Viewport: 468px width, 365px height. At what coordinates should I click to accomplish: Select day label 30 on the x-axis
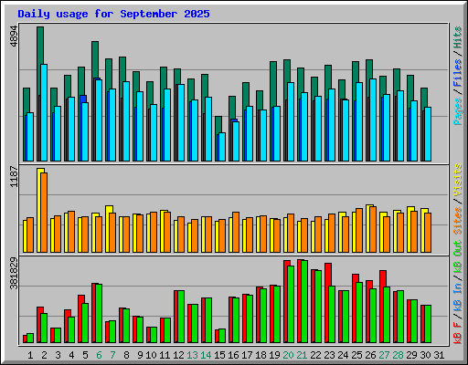click(425, 355)
